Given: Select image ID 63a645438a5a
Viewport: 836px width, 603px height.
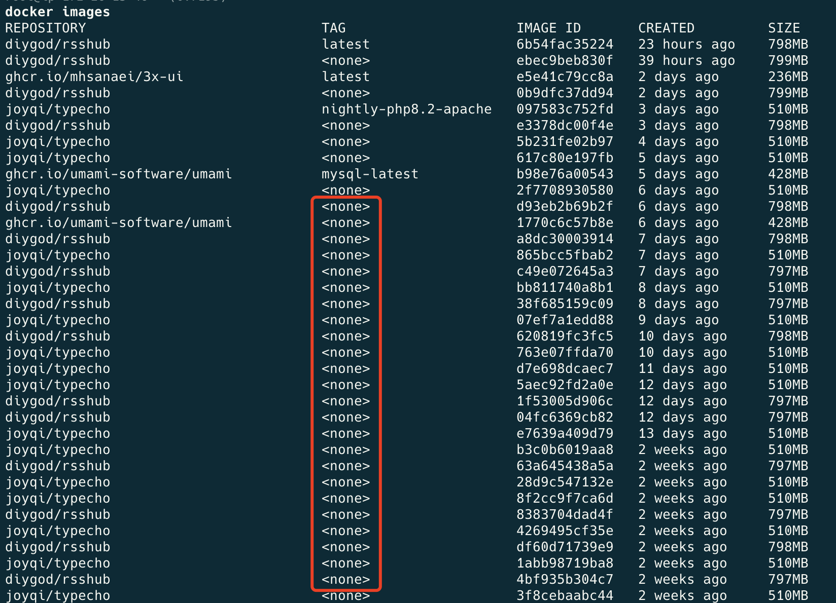Looking at the screenshot, I should coord(565,466).
